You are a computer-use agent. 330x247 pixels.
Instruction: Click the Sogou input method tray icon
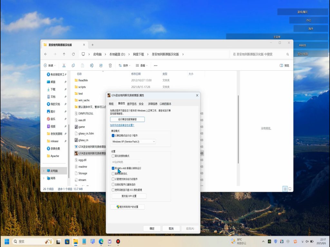(295, 242)
